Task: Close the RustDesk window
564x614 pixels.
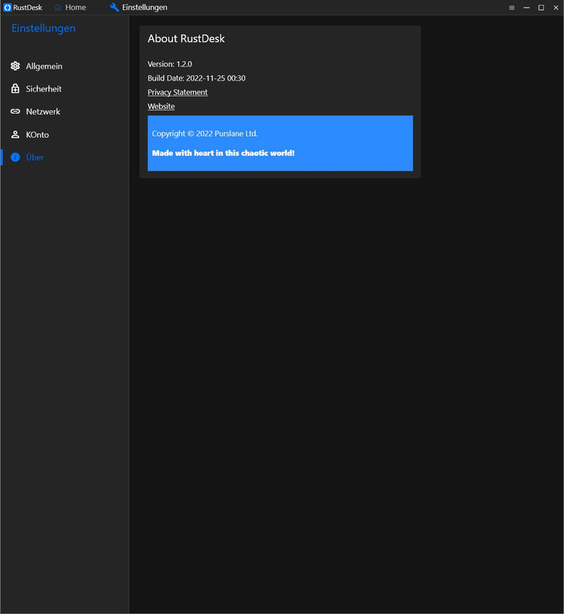Action: 556,8
